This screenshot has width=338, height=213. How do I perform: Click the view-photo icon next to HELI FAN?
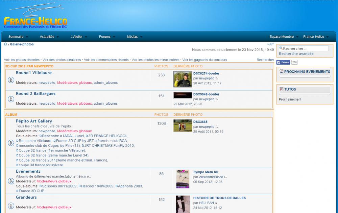pyautogui.click(x=216, y=203)
